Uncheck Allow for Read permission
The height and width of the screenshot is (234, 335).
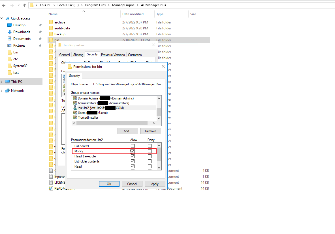[133, 166]
